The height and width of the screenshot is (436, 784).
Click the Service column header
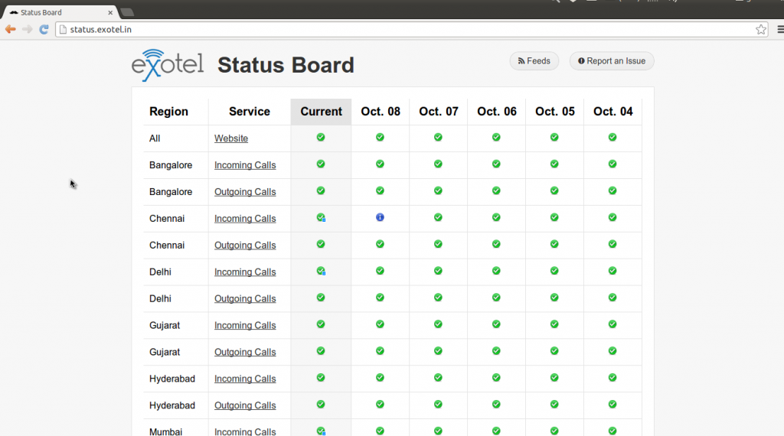250,112
